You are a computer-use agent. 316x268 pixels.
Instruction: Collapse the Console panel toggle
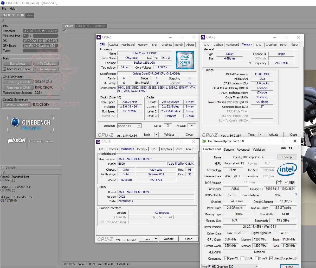pos(3,167)
